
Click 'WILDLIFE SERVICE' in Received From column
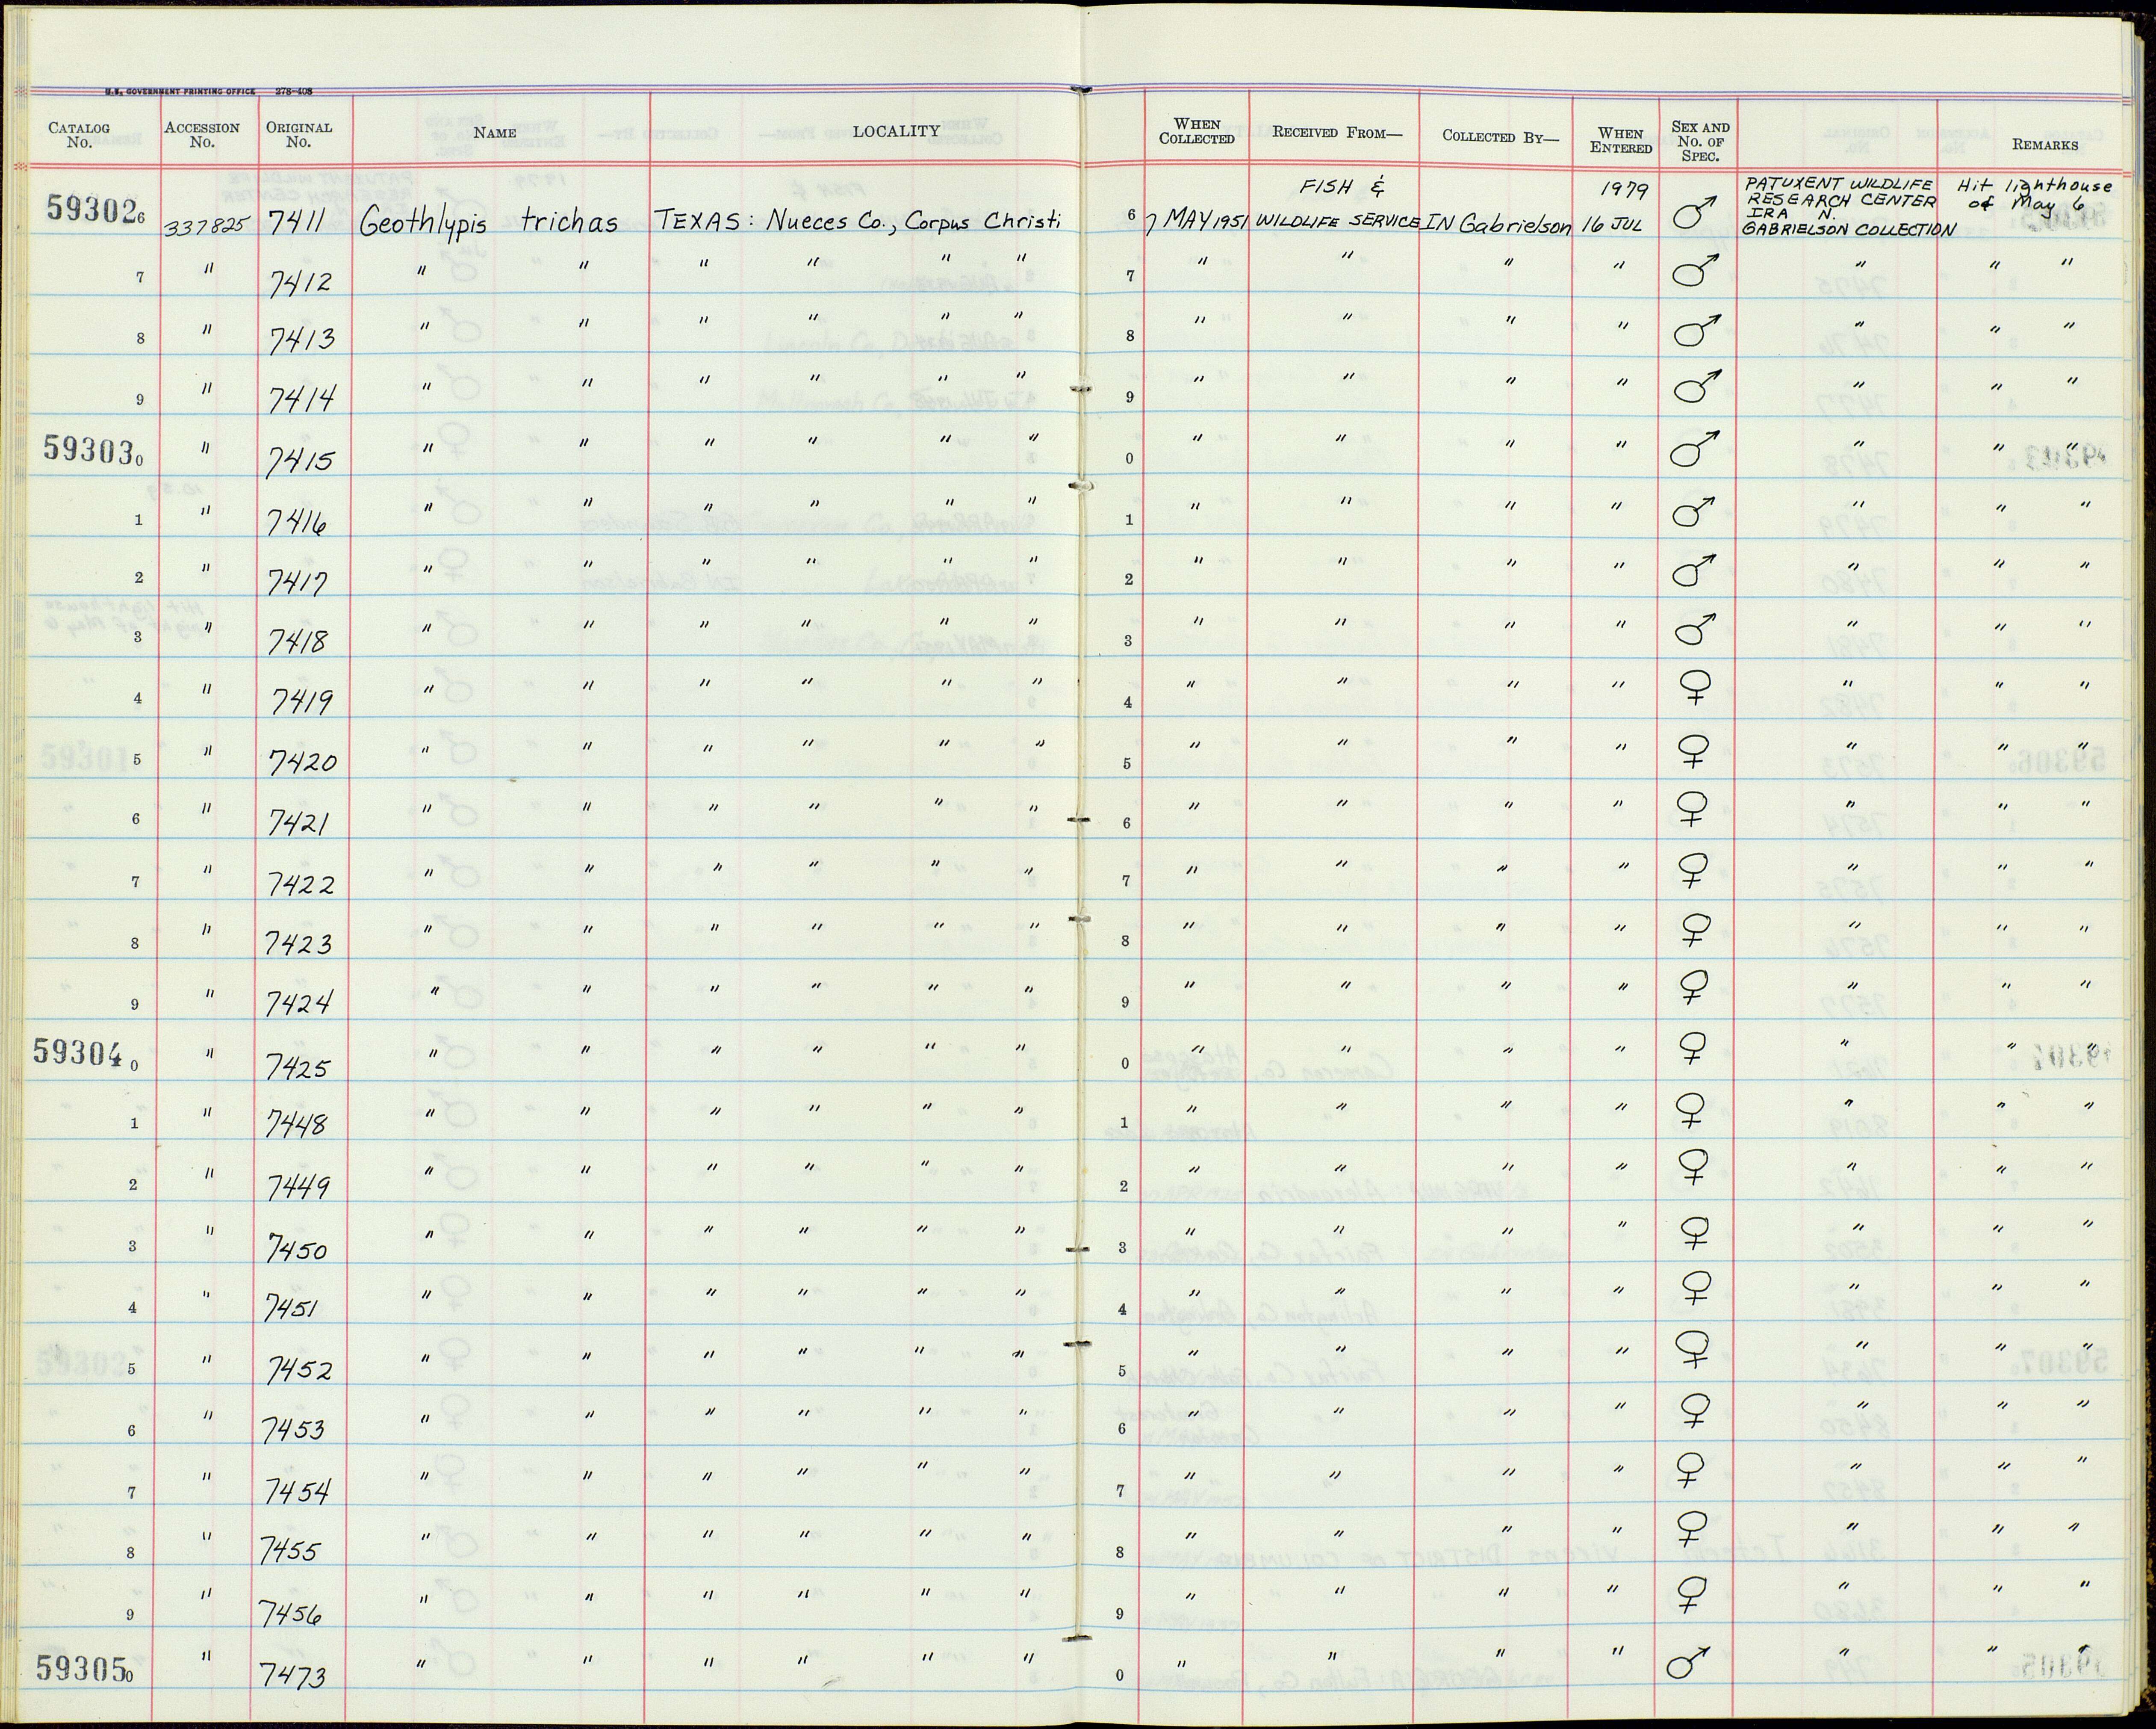coord(1337,221)
